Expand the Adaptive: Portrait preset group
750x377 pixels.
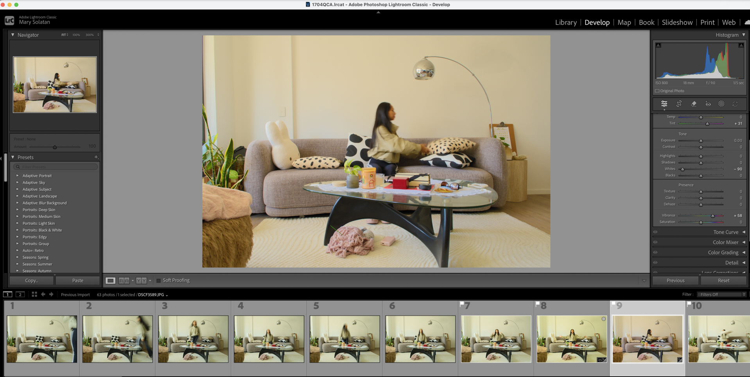coord(17,176)
